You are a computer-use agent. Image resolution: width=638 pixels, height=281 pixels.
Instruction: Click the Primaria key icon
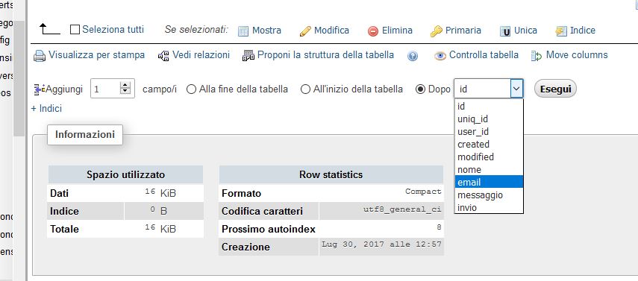(437, 31)
